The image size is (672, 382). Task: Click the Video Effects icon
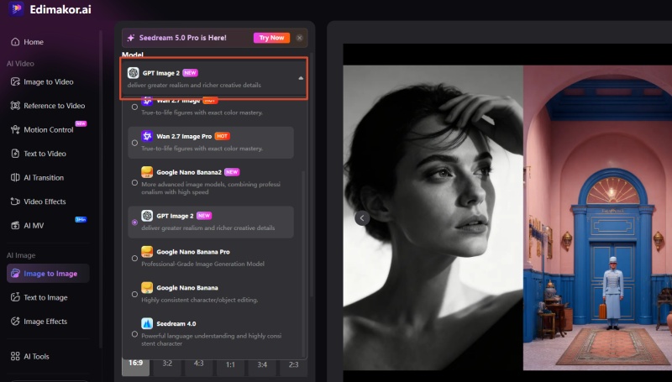click(15, 201)
